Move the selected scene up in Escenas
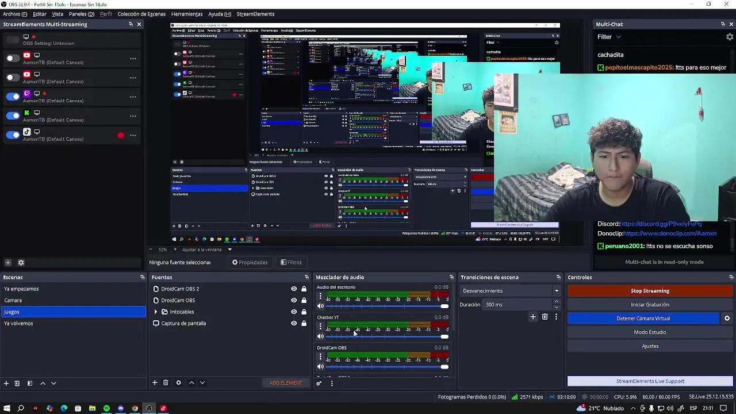736x414 pixels. (43, 383)
